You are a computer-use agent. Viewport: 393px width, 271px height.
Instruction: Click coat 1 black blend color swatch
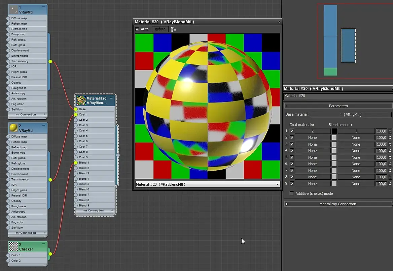tap(334, 131)
